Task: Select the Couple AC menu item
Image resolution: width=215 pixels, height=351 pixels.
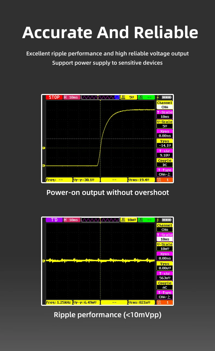Action: coord(165,285)
